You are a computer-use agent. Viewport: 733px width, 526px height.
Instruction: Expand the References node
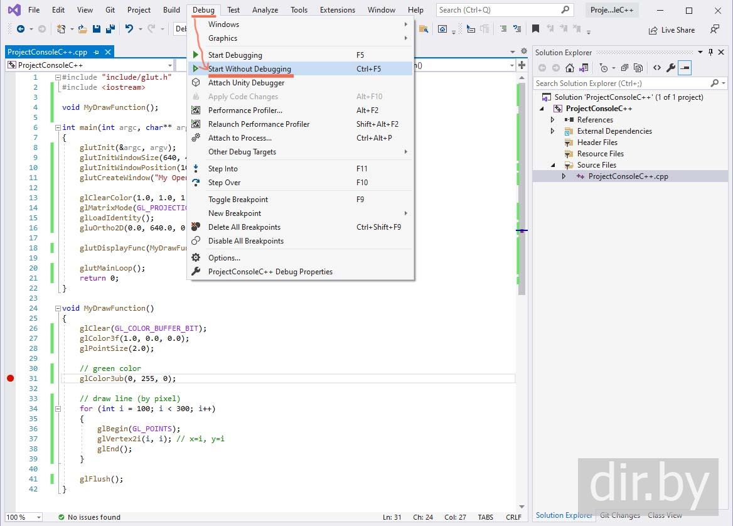[x=552, y=120]
